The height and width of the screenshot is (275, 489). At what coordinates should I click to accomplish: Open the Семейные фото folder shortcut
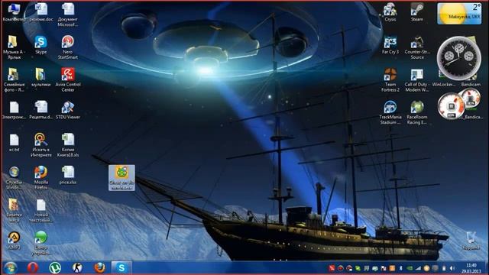[14, 79]
